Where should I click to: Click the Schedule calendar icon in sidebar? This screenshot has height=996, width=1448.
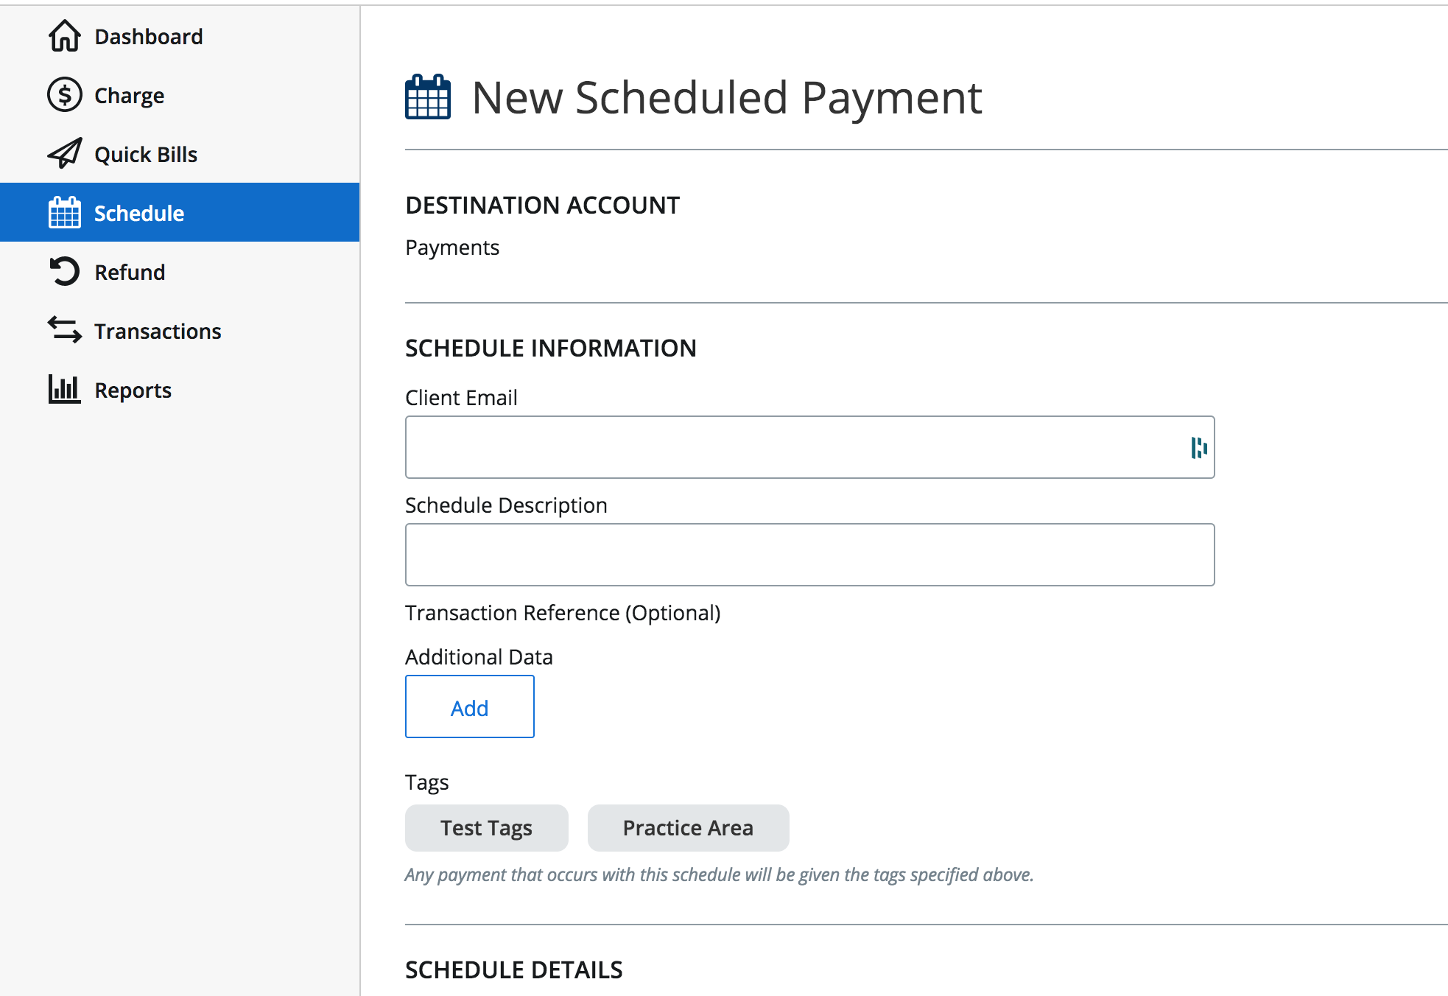click(65, 213)
